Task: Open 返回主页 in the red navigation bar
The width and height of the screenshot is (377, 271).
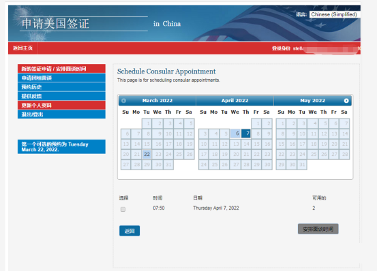Action: (23, 48)
